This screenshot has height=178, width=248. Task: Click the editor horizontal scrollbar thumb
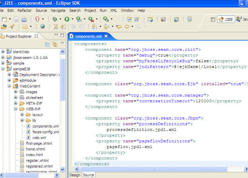pos(153,169)
